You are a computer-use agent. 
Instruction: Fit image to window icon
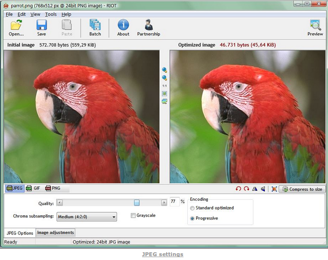click(164, 93)
